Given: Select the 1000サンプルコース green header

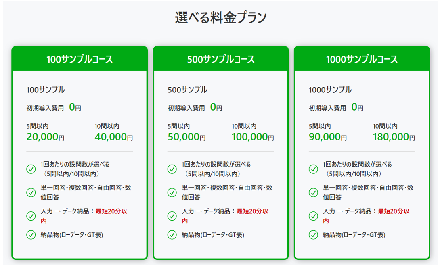Looking at the screenshot, I should 362,59.
